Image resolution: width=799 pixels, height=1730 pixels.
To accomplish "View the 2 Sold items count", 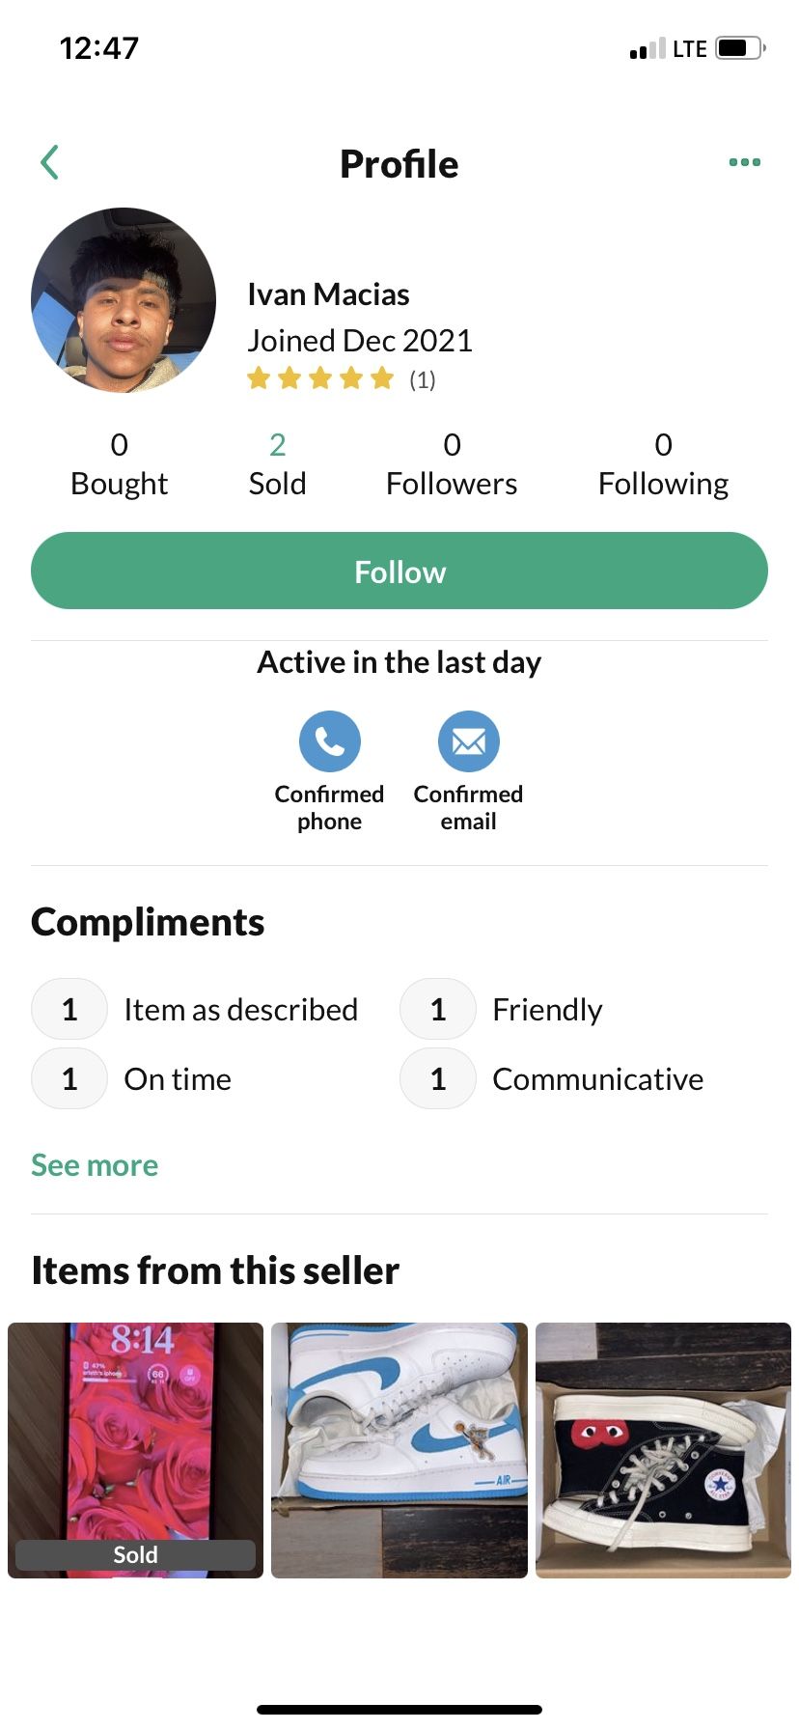I will (277, 463).
